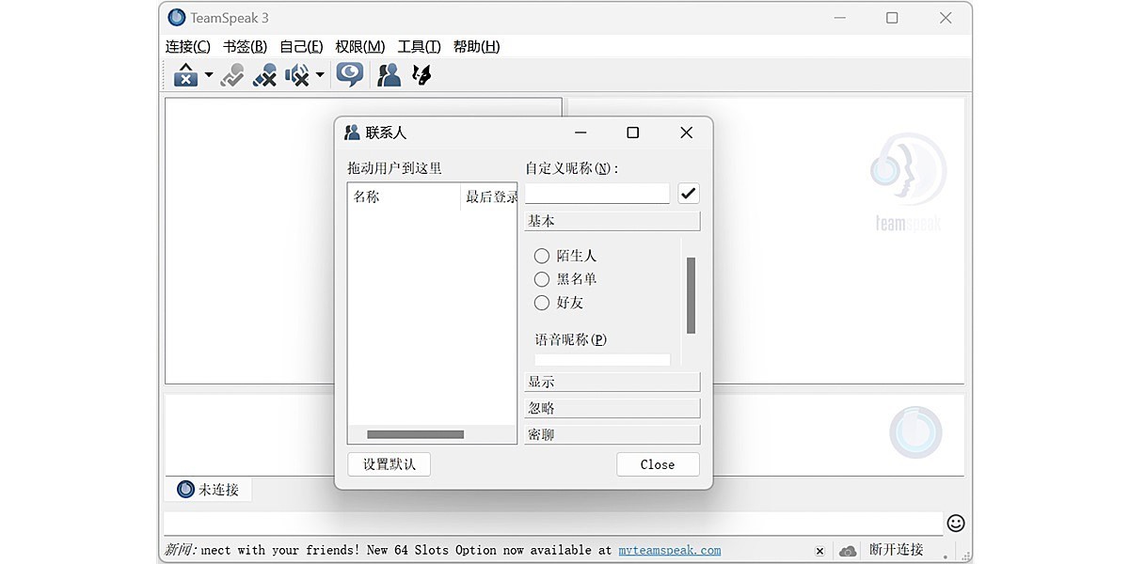
Task: Open the 书签(B) menu
Action: pyautogui.click(x=242, y=46)
